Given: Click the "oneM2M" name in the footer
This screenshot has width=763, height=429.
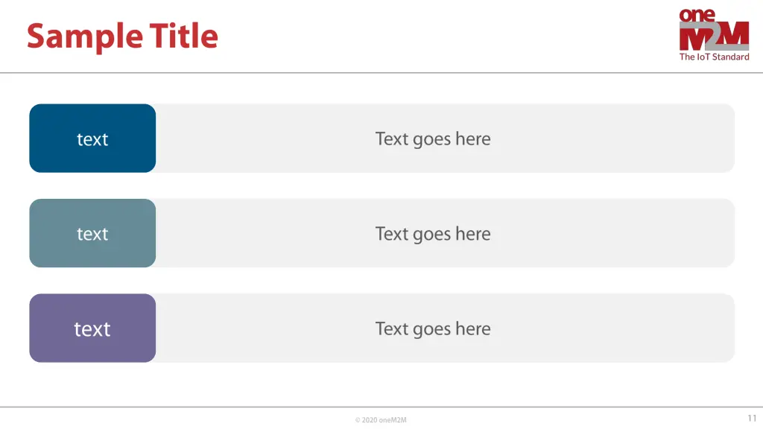Looking at the screenshot, I should click(x=393, y=420).
